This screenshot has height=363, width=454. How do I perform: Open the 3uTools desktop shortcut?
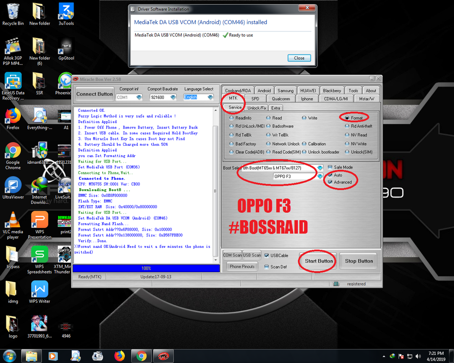[x=66, y=15]
